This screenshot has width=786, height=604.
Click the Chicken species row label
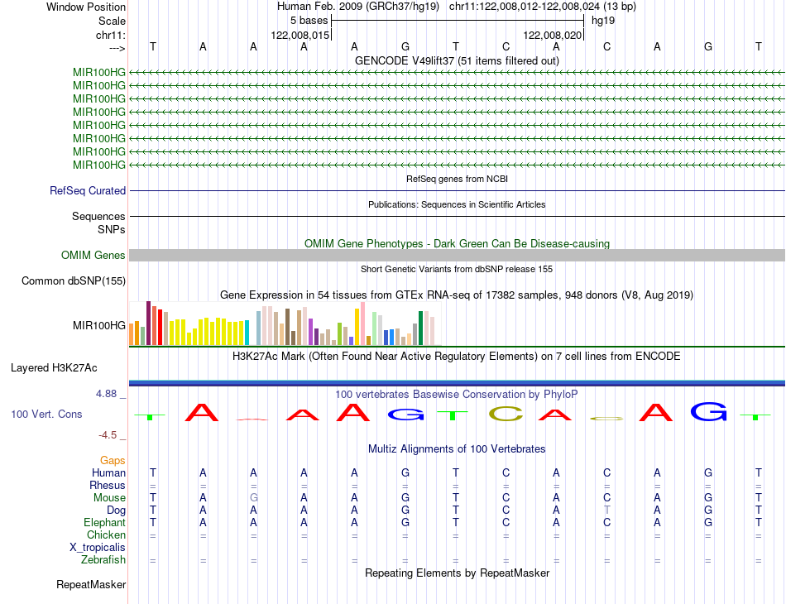click(x=106, y=534)
